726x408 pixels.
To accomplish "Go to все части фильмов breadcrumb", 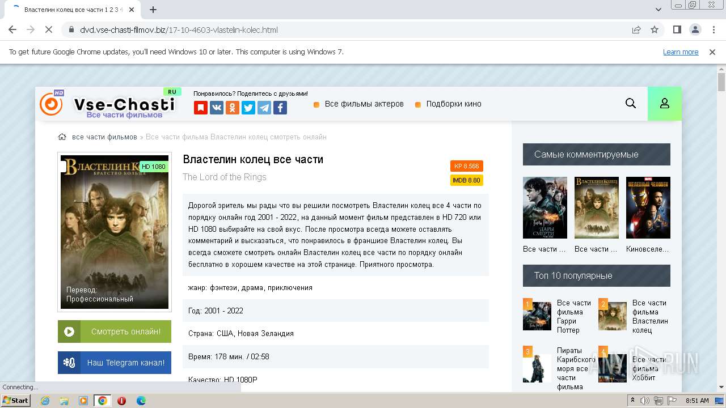I will pos(104,137).
